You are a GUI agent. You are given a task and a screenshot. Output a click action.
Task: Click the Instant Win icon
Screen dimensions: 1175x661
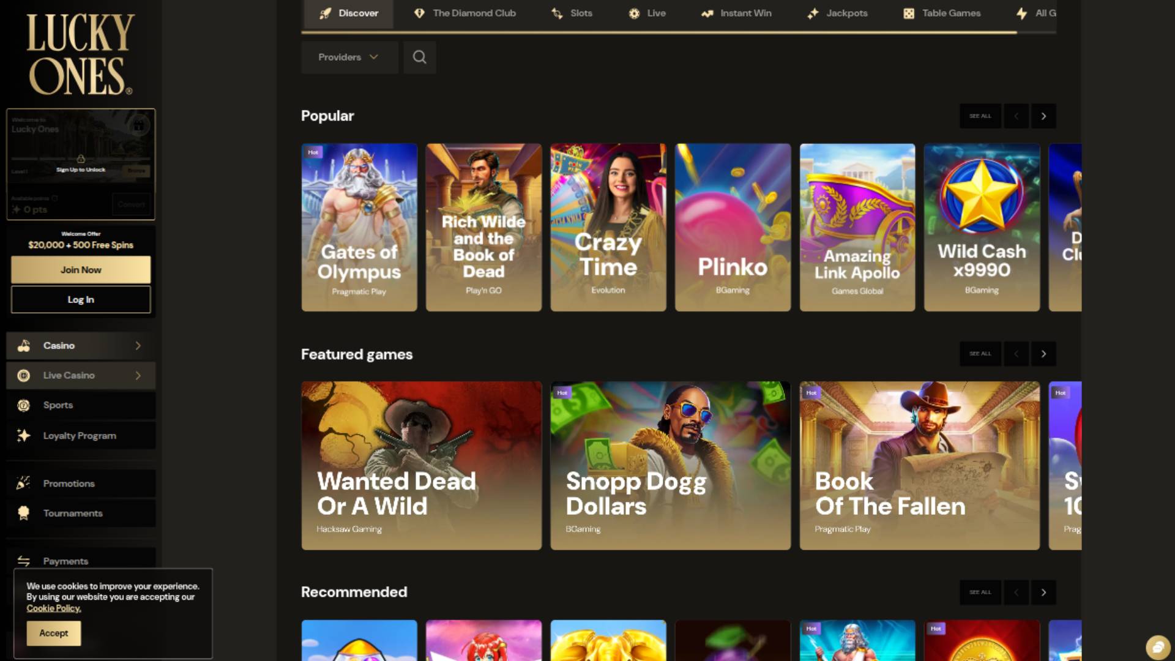tap(707, 13)
